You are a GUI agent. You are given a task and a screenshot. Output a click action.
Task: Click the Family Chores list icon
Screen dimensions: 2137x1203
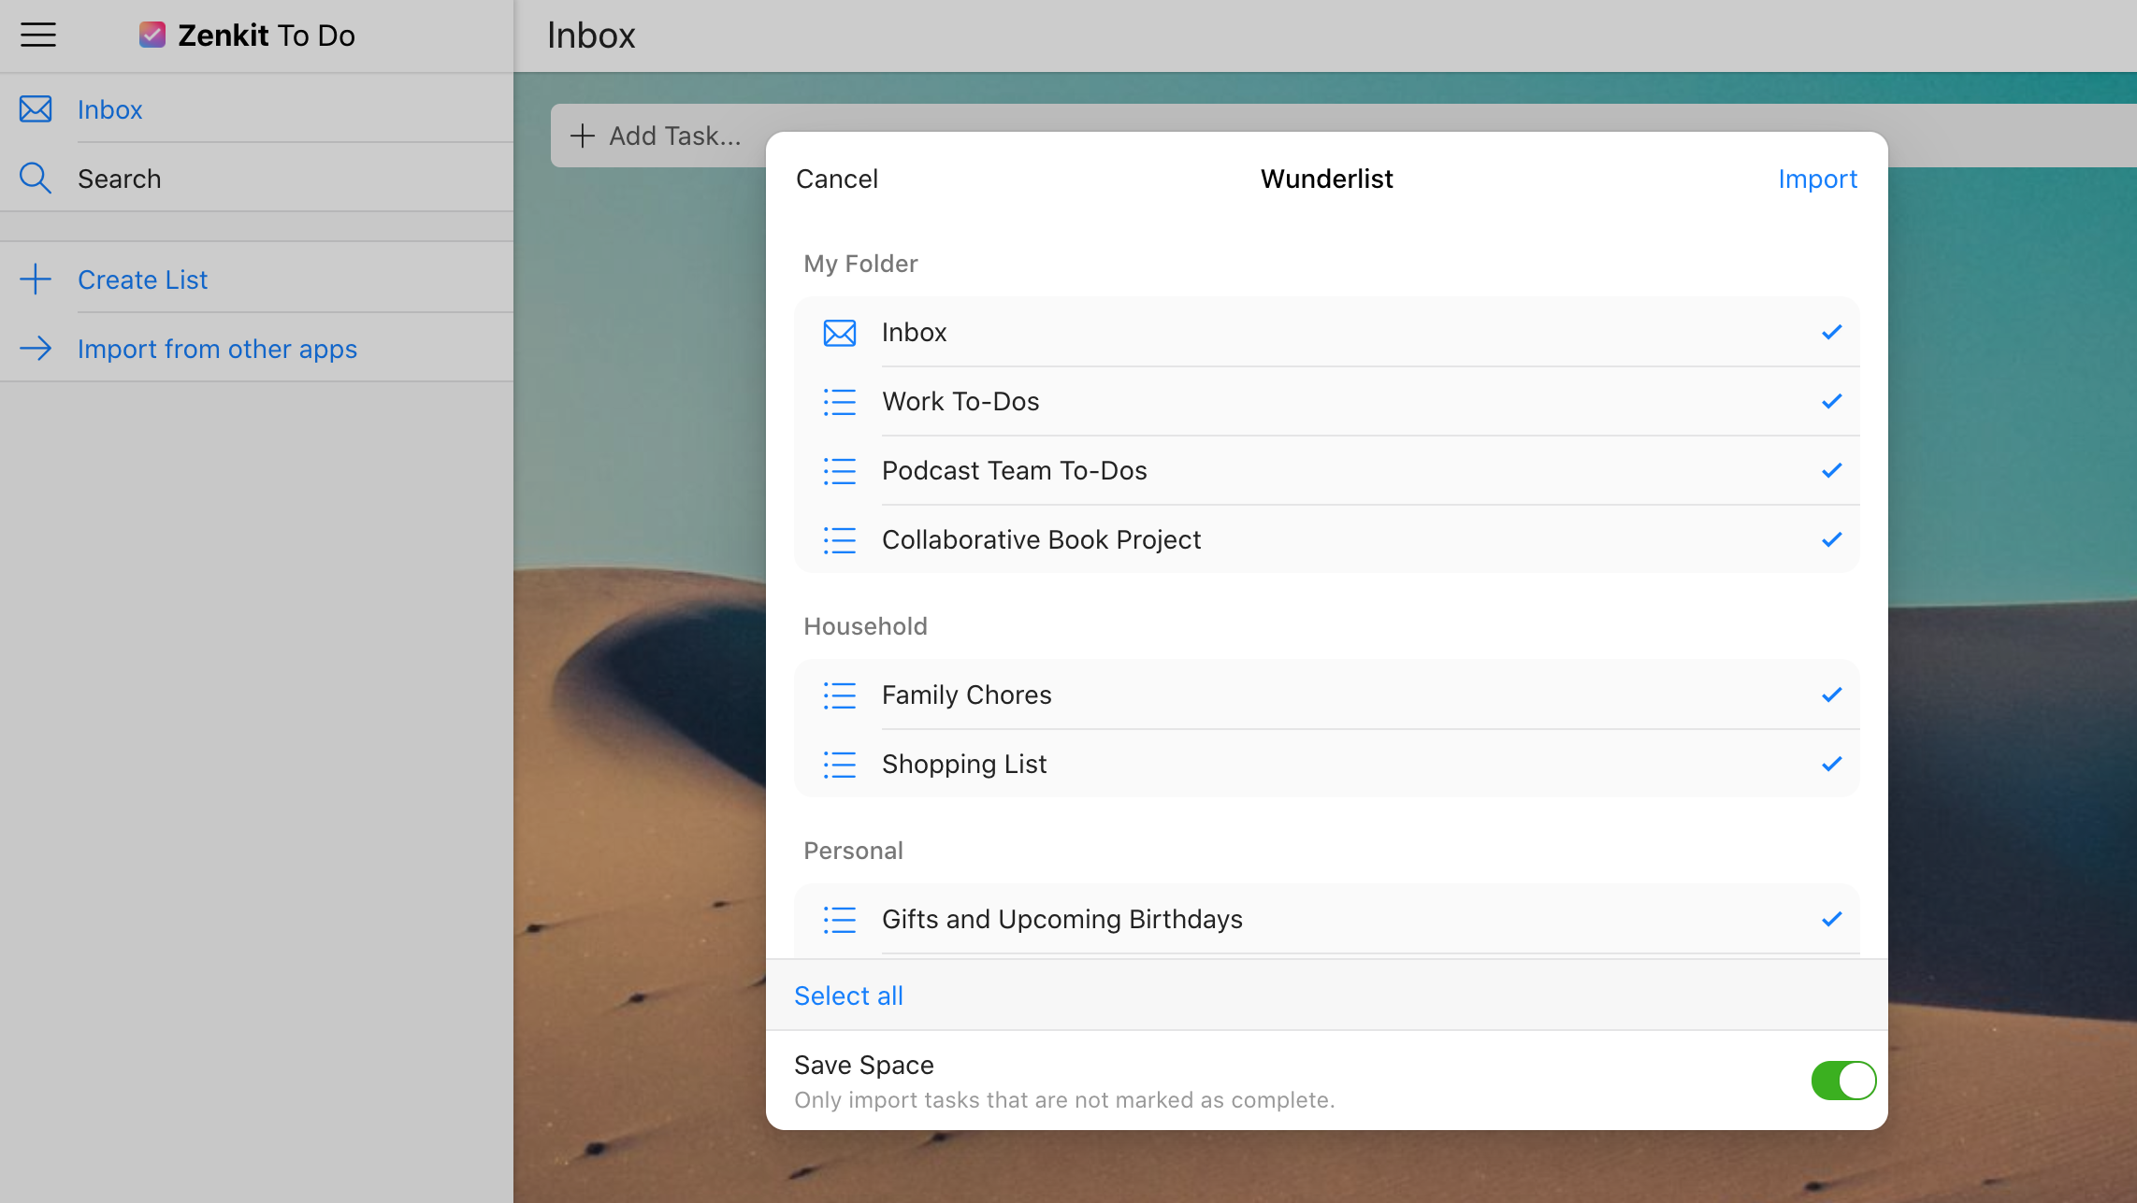(840, 695)
